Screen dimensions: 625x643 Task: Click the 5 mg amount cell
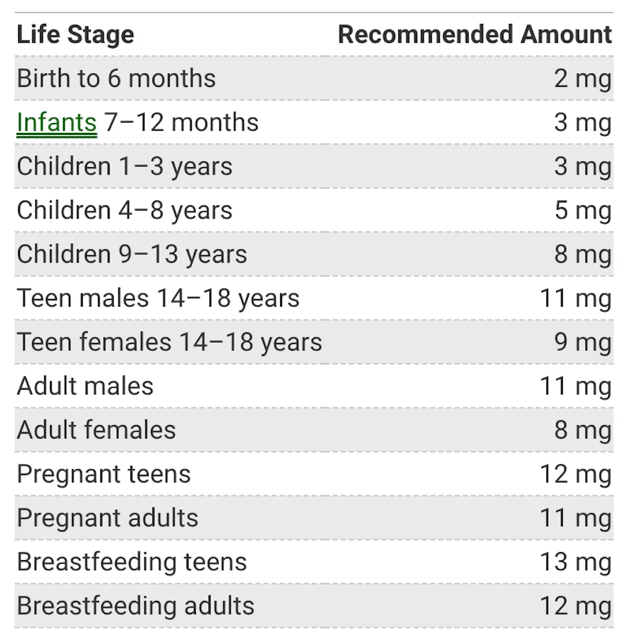point(582,211)
